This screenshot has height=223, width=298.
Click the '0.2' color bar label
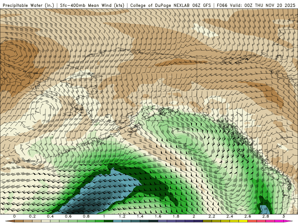click(x=32, y=216)
